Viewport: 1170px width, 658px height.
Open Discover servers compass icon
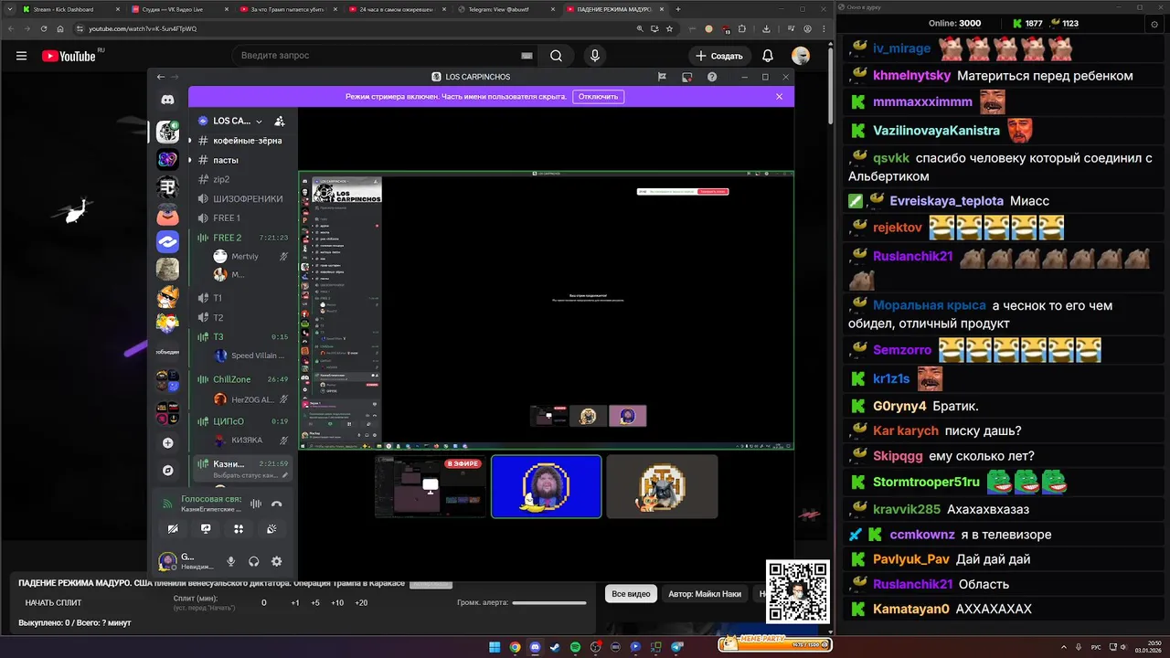167,471
